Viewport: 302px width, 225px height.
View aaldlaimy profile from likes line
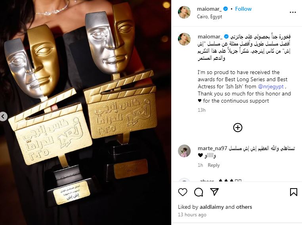point(212,207)
